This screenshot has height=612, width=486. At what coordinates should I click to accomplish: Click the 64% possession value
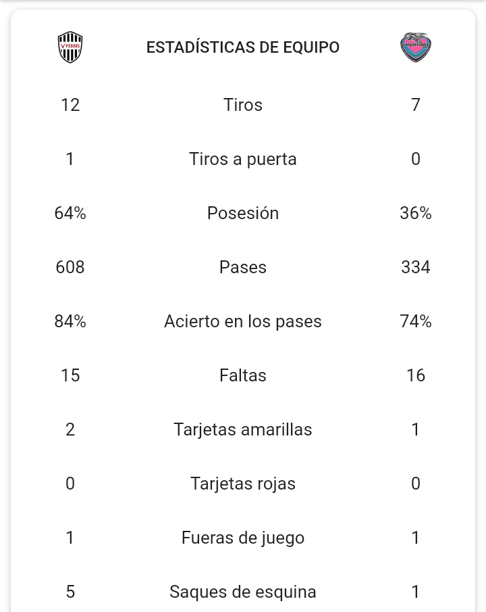70,213
